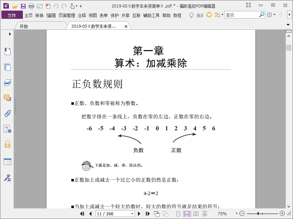
Task: Go to the next page
Action: [139, 214]
